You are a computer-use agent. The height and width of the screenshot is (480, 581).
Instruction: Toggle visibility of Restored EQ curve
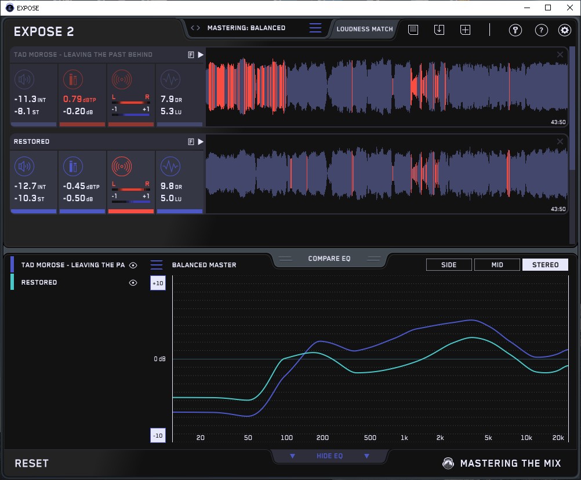pos(133,283)
